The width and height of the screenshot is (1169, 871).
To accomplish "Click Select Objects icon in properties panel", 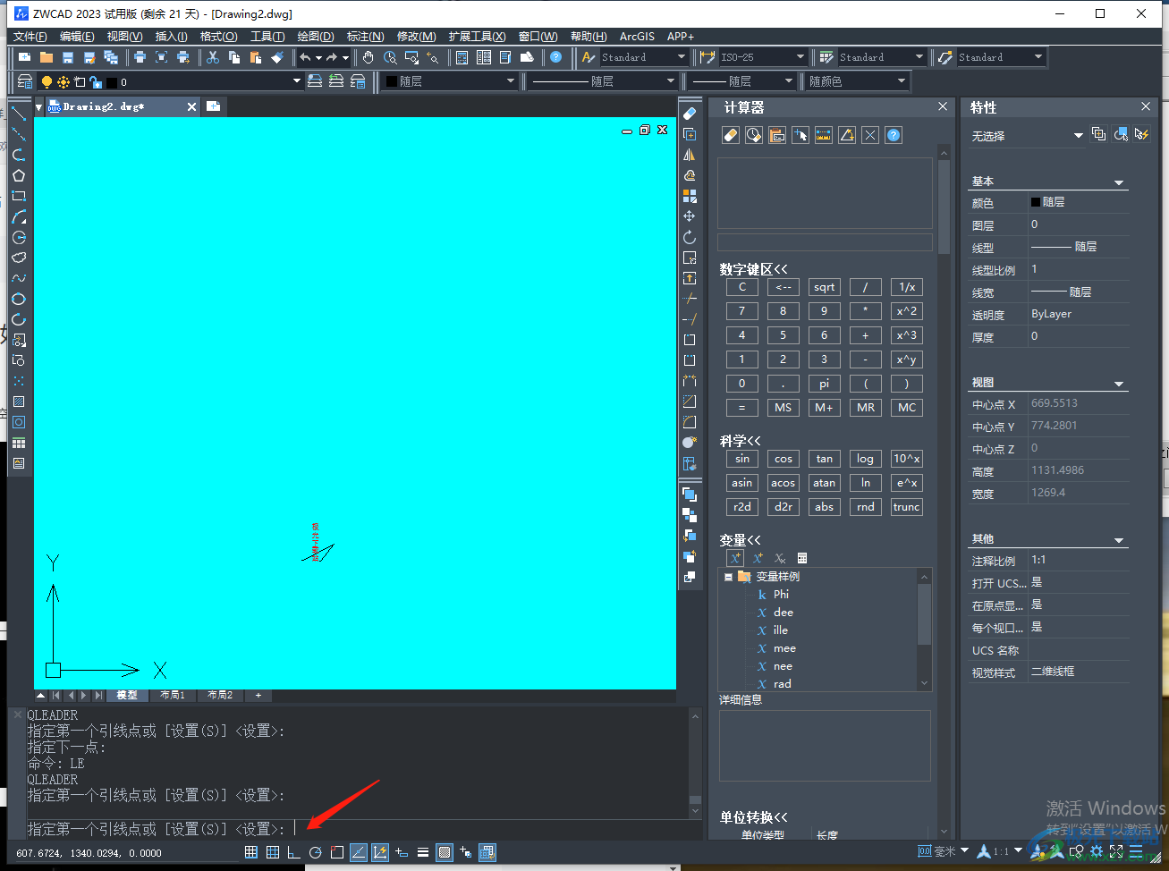I will (x=1121, y=134).
